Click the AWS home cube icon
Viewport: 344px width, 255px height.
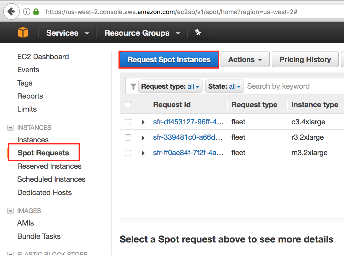tap(23, 32)
